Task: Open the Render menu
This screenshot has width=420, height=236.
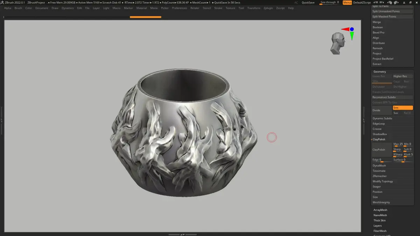Action: coord(195,8)
